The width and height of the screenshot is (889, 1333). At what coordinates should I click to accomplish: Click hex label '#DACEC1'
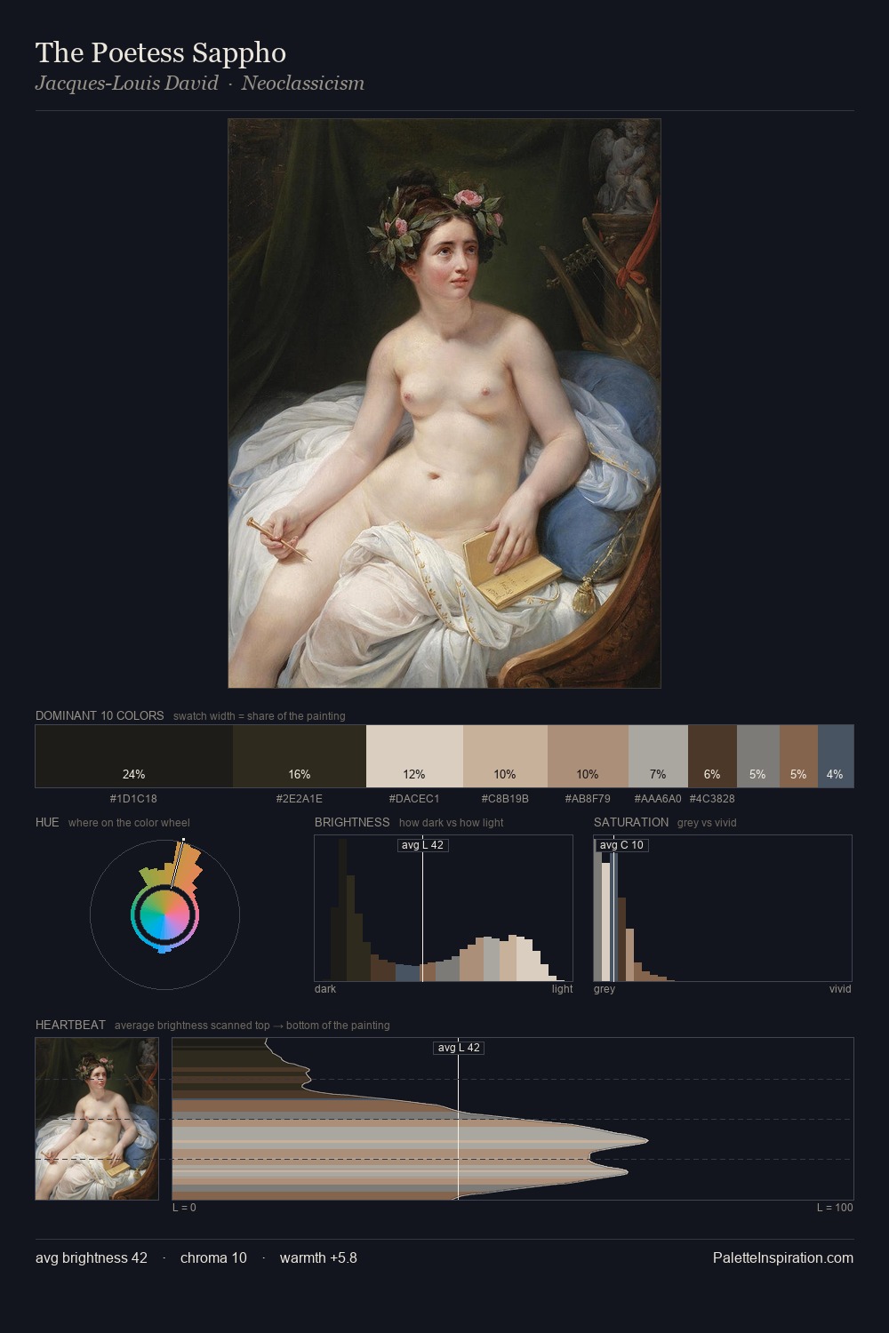click(x=414, y=799)
